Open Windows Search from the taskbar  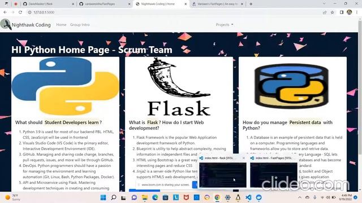pyautogui.click(x=114, y=197)
